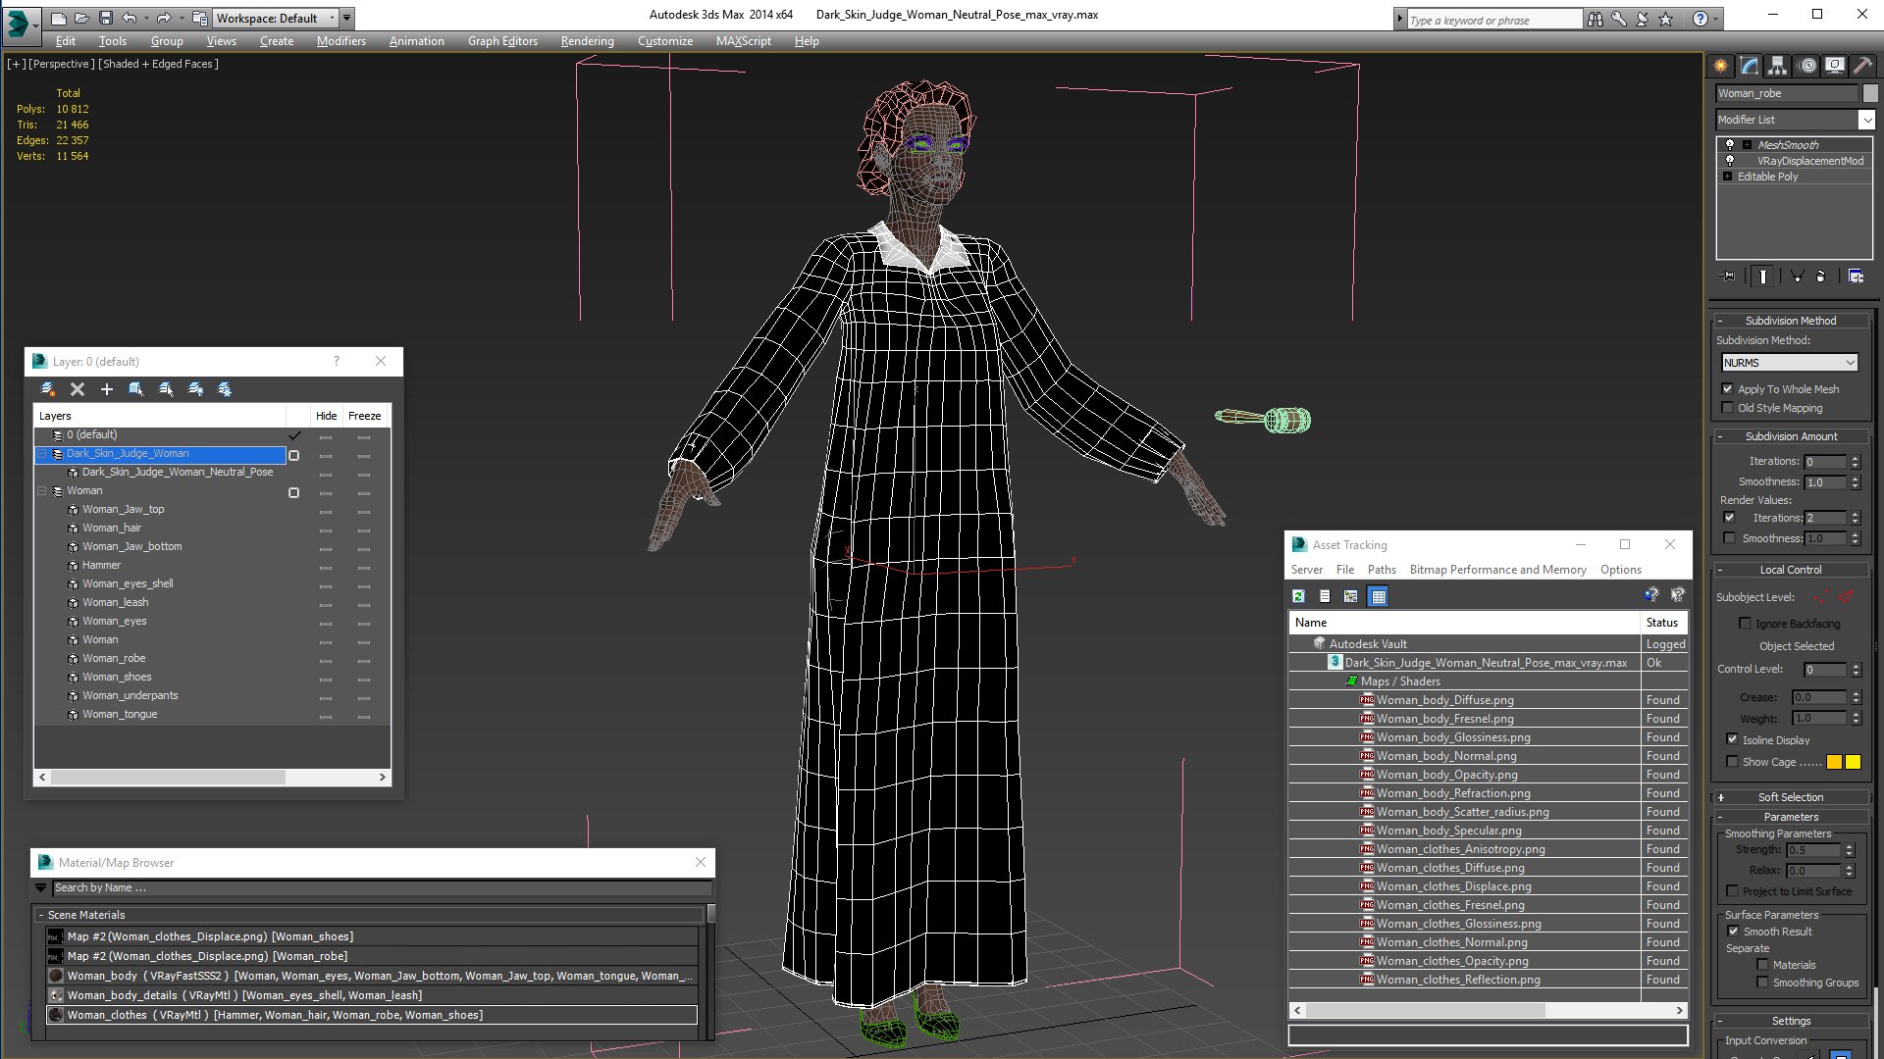The width and height of the screenshot is (1884, 1059).
Task: Open the Motion command panel tab
Action: point(1807,66)
